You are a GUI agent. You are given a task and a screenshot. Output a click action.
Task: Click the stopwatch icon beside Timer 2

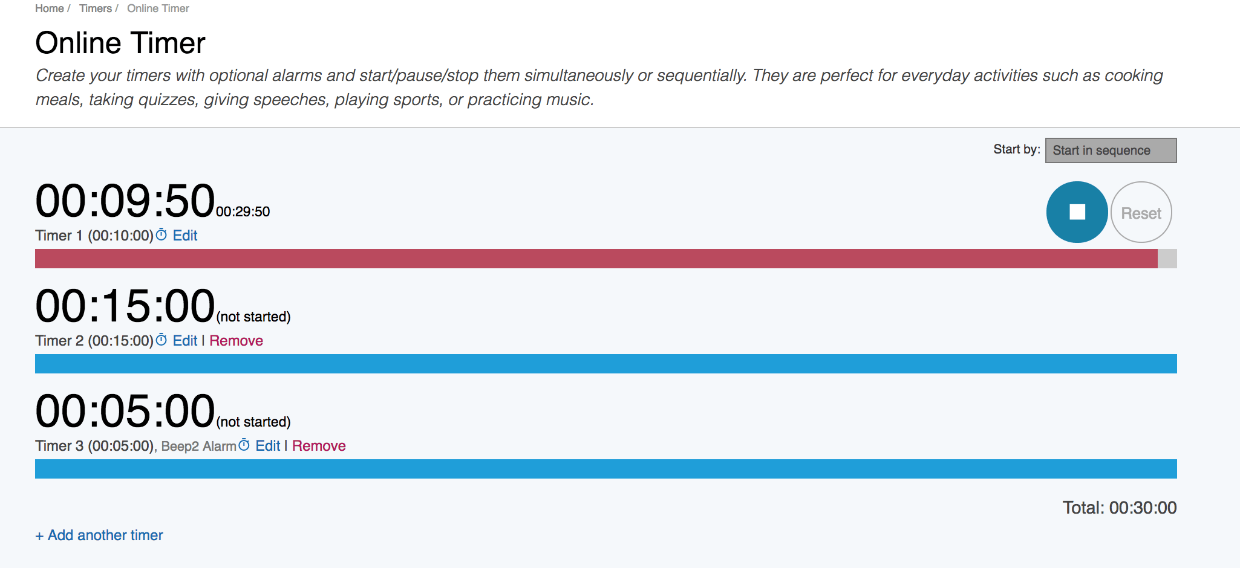click(x=162, y=340)
